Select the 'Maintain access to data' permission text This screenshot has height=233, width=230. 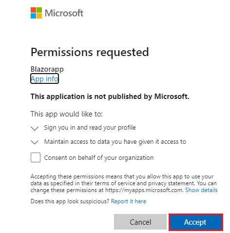[x=115, y=142]
